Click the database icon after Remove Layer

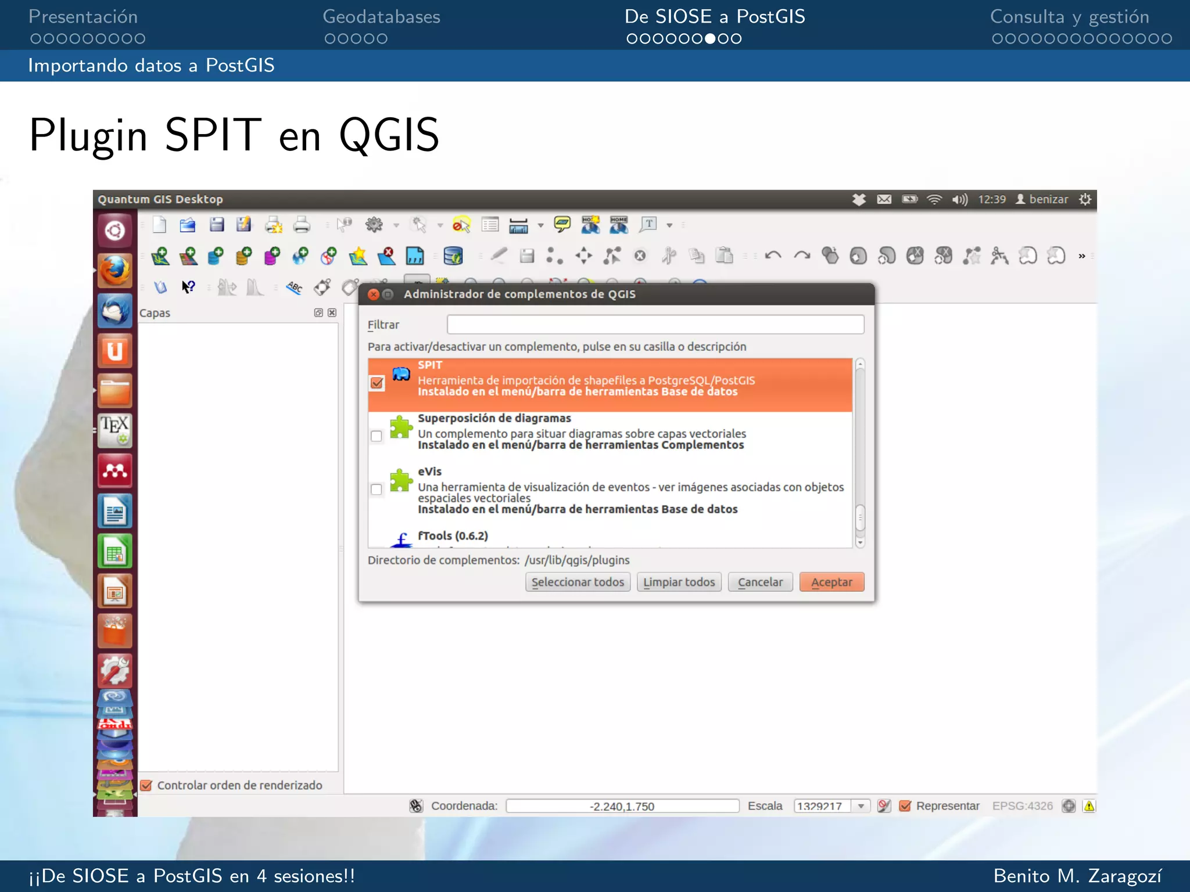[x=453, y=256]
